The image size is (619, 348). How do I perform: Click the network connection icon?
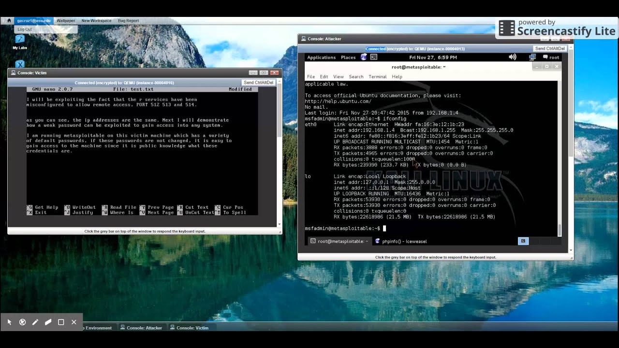coord(532,57)
